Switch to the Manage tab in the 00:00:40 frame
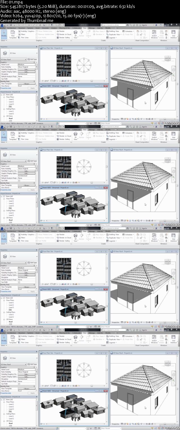Viewport: 180px width, 430px height. pos(92,231)
